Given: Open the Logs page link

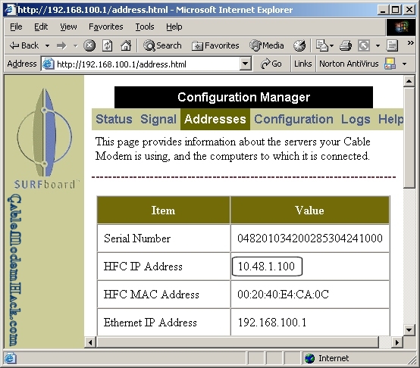Looking at the screenshot, I should (356, 120).
